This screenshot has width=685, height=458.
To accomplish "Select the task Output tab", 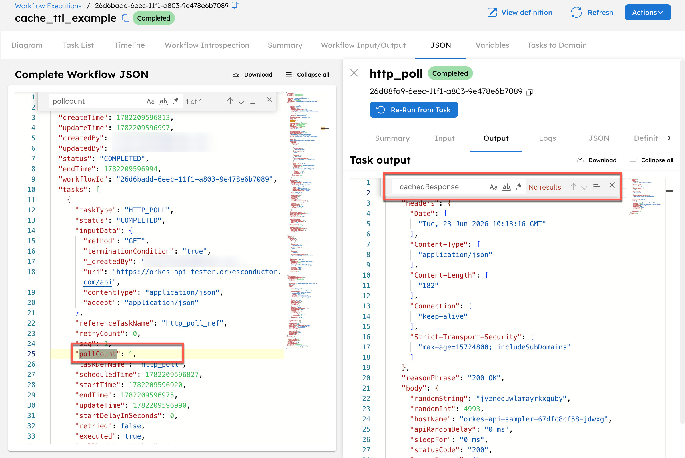I will (x=496, y=138).
